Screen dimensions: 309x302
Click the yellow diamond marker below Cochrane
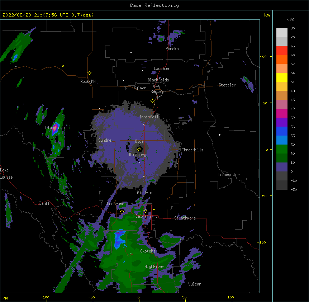point(122,212)
